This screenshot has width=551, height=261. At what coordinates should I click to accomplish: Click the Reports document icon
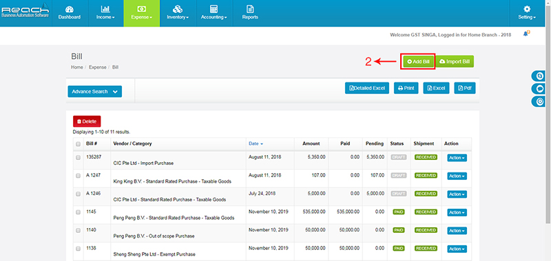(x=250, y=10)
